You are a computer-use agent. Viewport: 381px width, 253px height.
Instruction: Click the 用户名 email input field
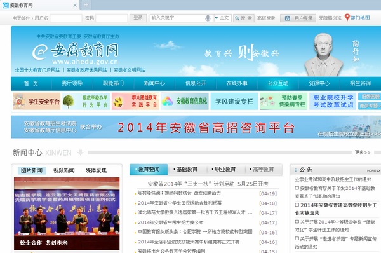coord(66,18)
